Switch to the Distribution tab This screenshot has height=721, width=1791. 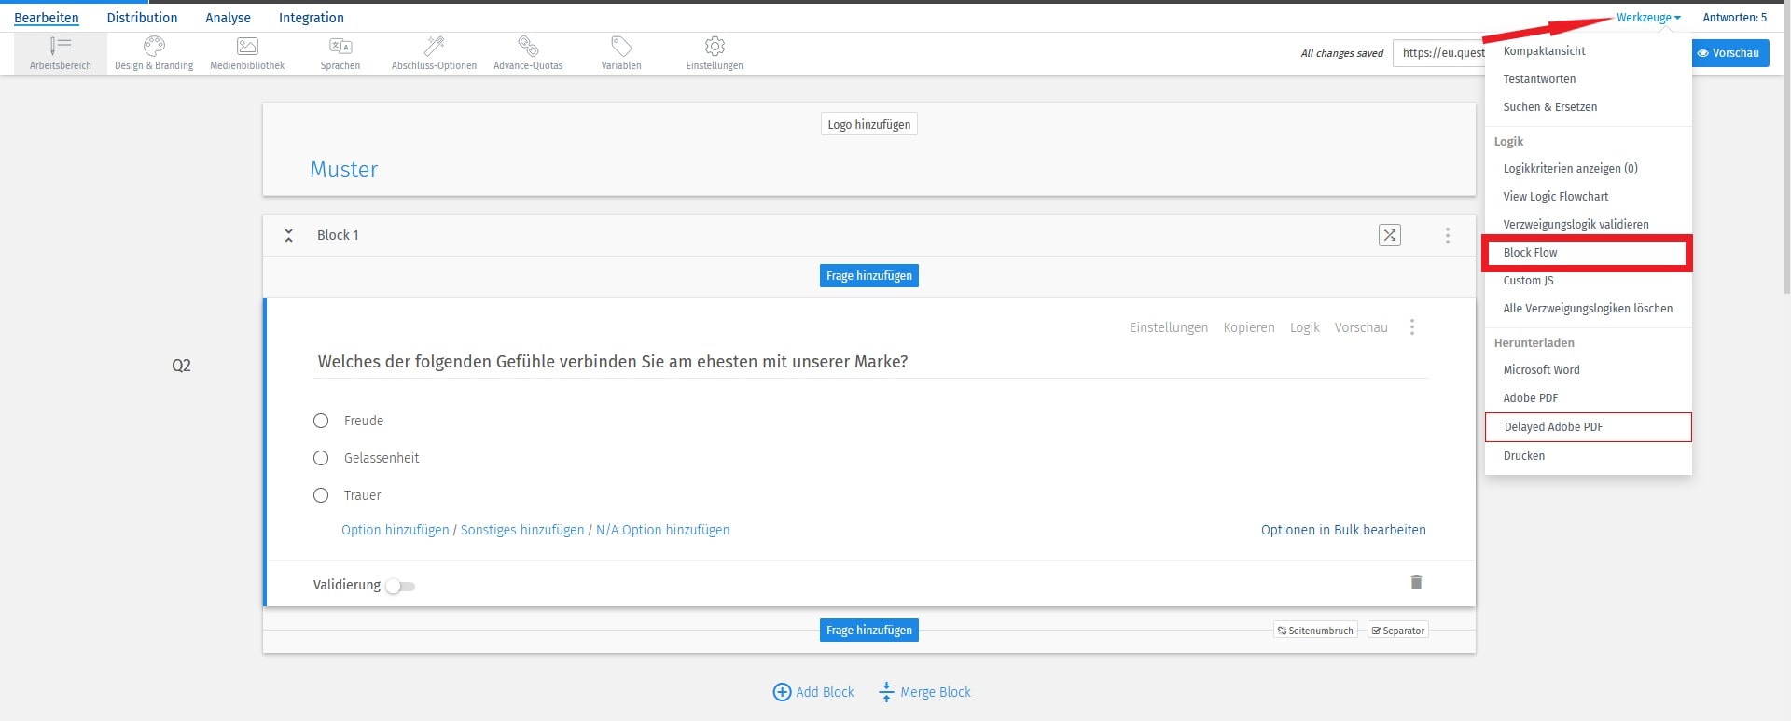(142, 18)
